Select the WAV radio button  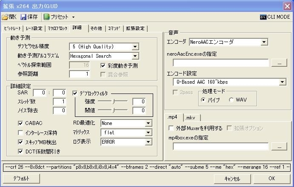(231, 100)
